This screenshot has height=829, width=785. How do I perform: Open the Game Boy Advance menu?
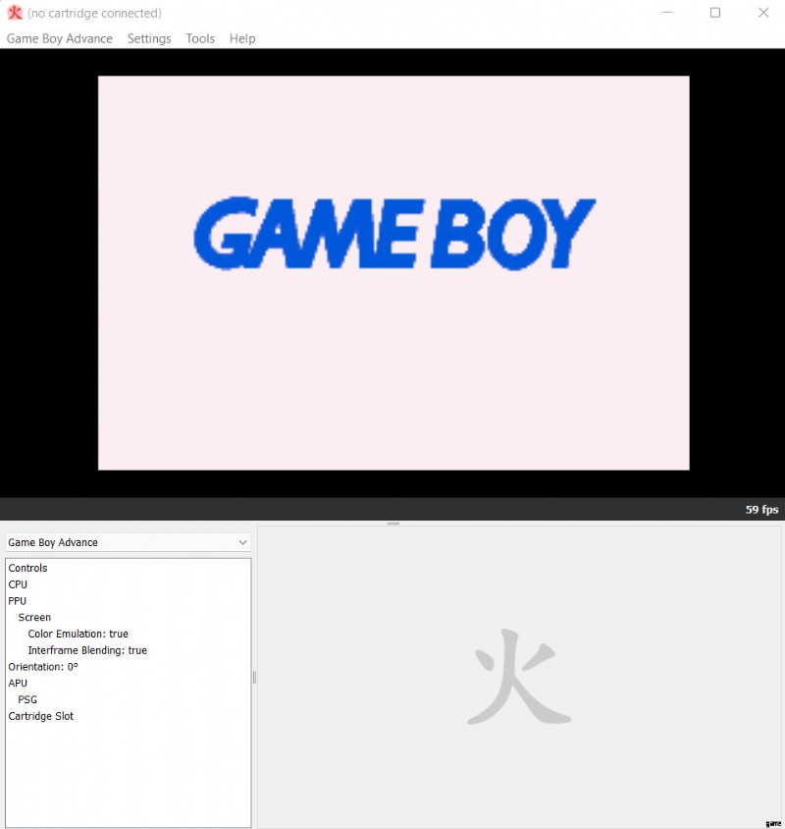click(59, 38)
